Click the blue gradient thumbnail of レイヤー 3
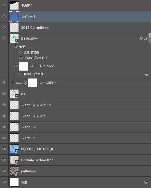Viewport: 151px width, 188px height. pos(14,17)
